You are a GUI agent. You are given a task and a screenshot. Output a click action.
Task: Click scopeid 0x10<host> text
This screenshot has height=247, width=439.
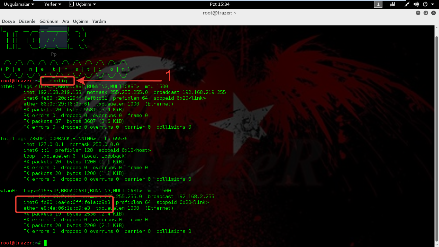125,150
